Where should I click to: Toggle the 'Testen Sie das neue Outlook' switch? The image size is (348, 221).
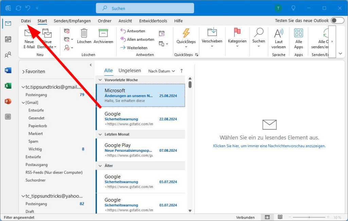coord(337,21)
